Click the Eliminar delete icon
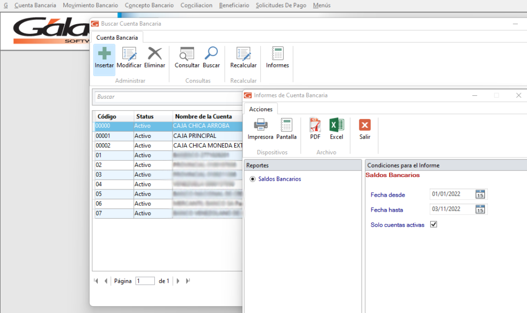 click(x=154, y=54)
